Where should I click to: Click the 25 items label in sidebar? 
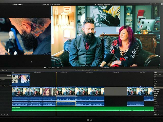click(x=9, y=76)
